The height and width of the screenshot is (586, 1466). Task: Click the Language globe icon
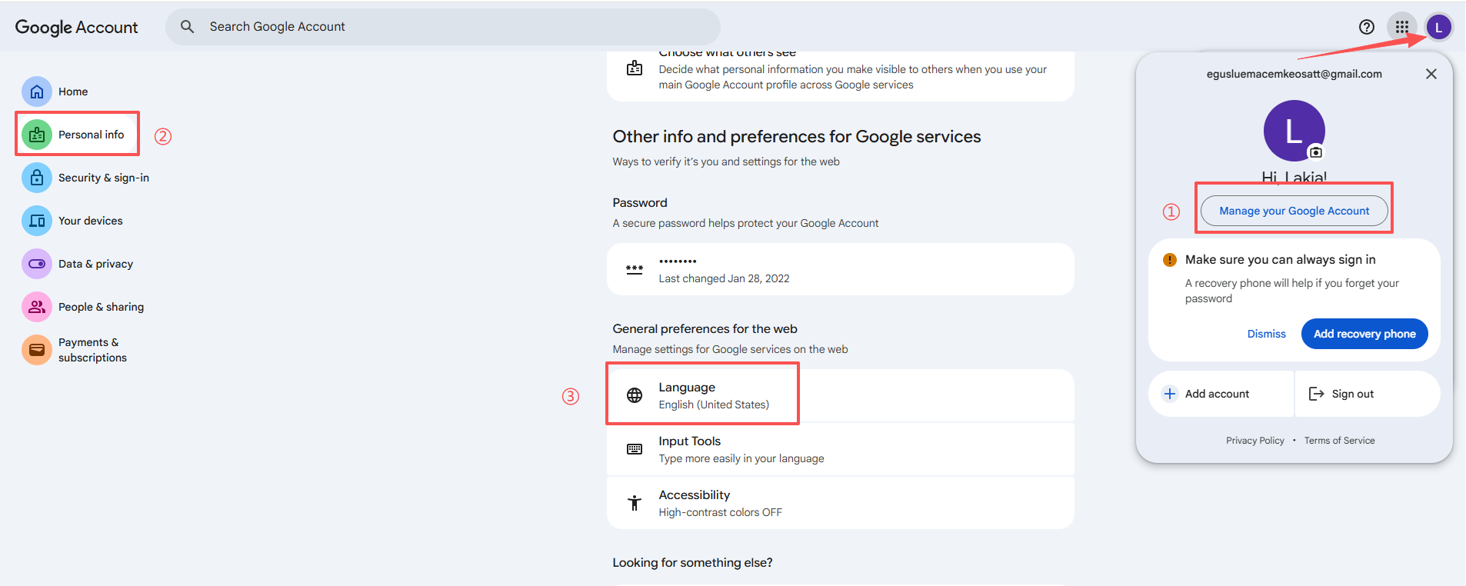point(635,395)
